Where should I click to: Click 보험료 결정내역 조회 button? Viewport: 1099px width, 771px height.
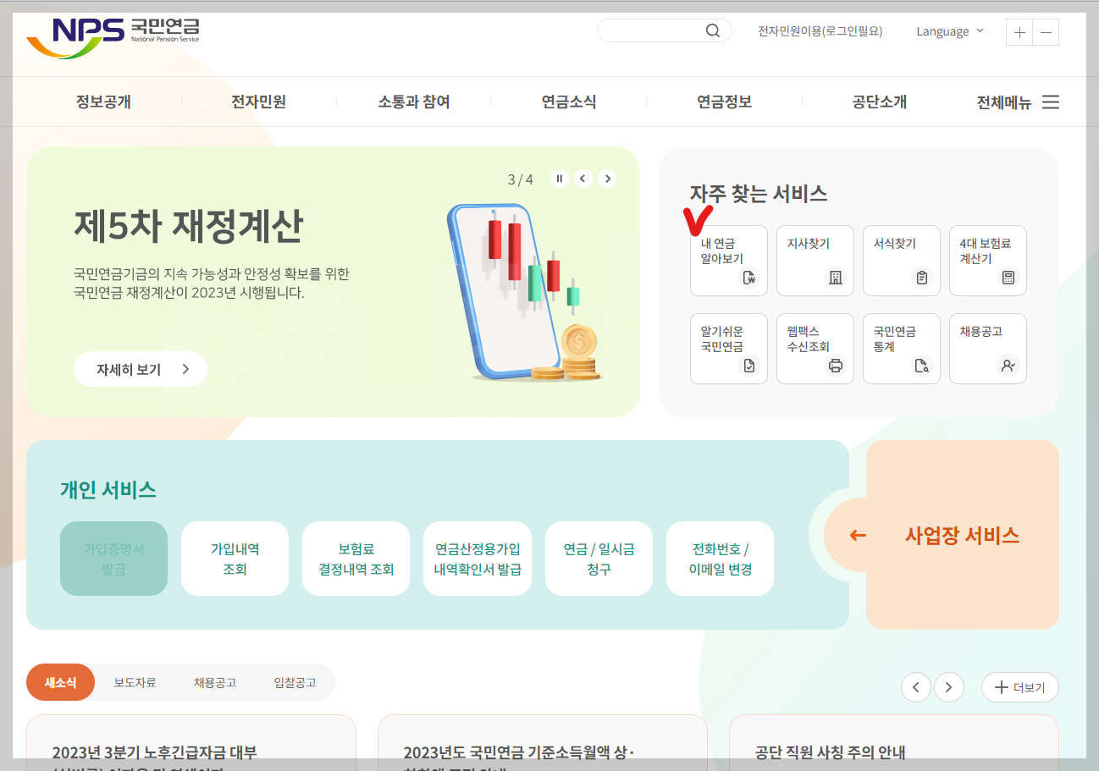(356, 559)
